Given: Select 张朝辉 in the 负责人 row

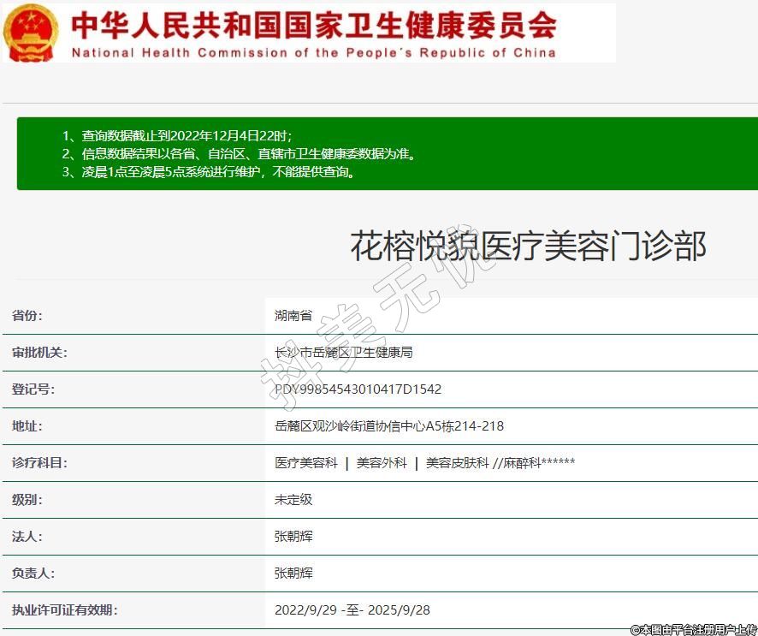Looking at the screenshot, I should pyautogui.click(x=293, y=574).
